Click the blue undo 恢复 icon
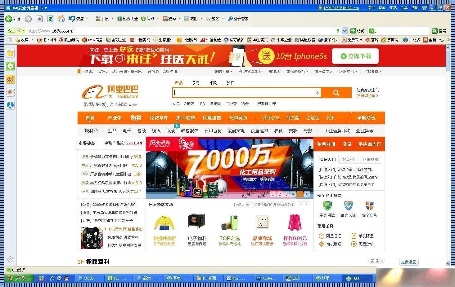This screenshot has height=287, width=455. point(72,19)
